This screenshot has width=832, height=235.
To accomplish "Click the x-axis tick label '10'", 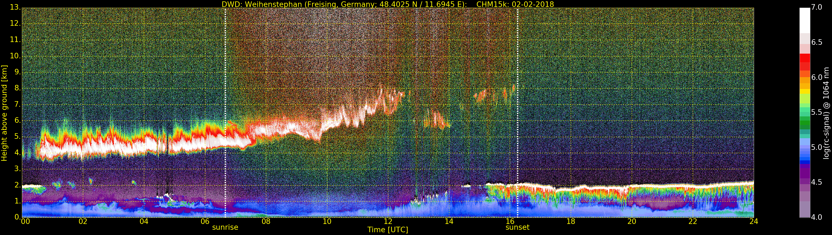I will click(x=327, y=221).
